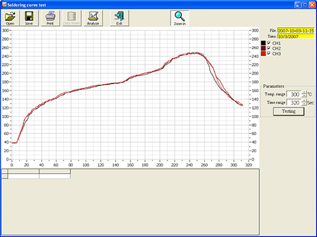Click the yellow File name field
317x237 pixels.
click(296, 30)
